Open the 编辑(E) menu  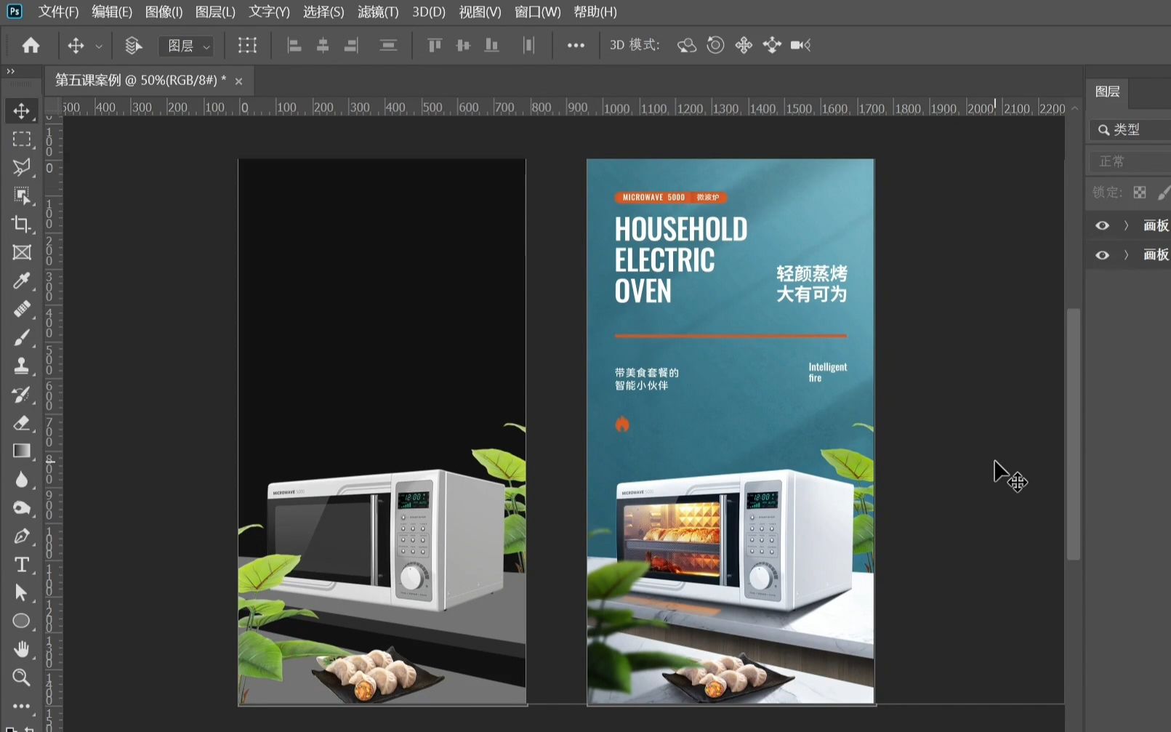(x=112, y=12)
